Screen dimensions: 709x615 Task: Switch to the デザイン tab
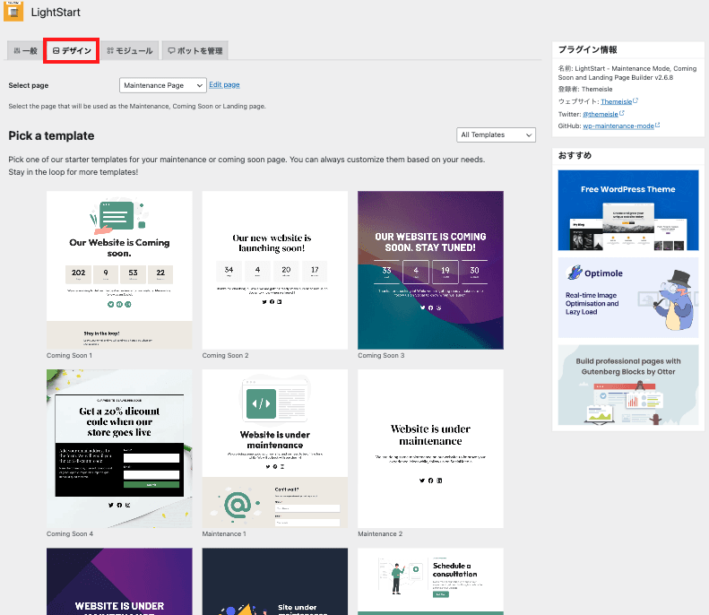pyautogui.click(x=72, y=51)
